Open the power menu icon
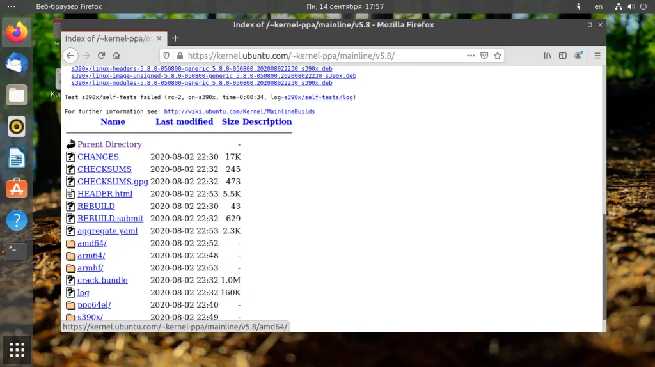Screen dimensions: 655x367 tap(643, 6)
